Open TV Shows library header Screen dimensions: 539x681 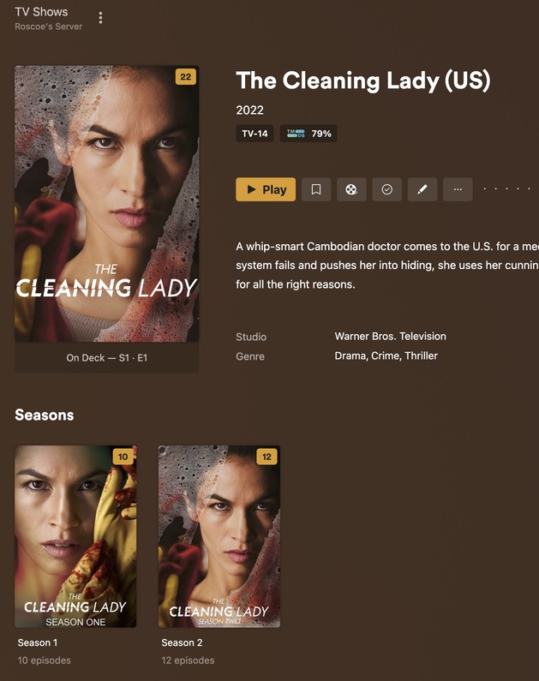click(x=41, y=12)
